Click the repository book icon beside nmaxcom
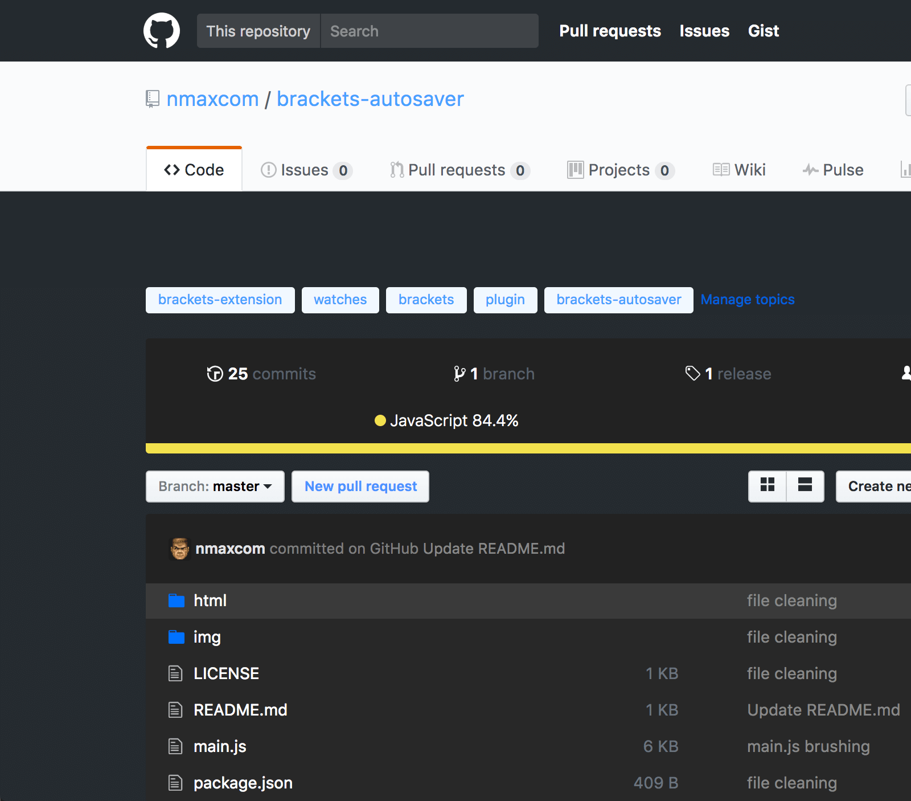 coord(152,99)
